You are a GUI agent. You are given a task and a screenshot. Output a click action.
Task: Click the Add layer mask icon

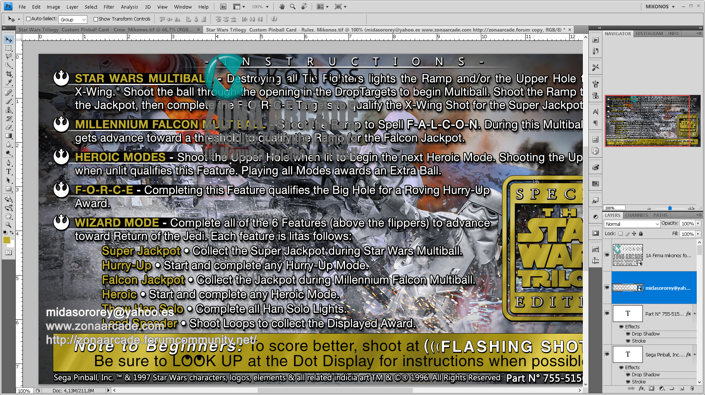click(651, 389)
